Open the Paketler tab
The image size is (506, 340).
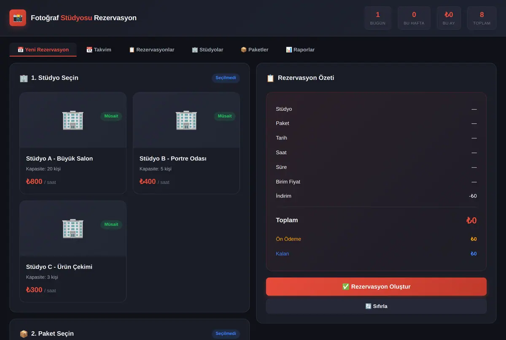(x=254, y=50)
